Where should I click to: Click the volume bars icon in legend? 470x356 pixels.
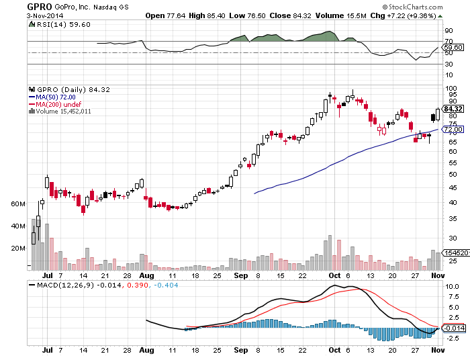tap(32, 112)
